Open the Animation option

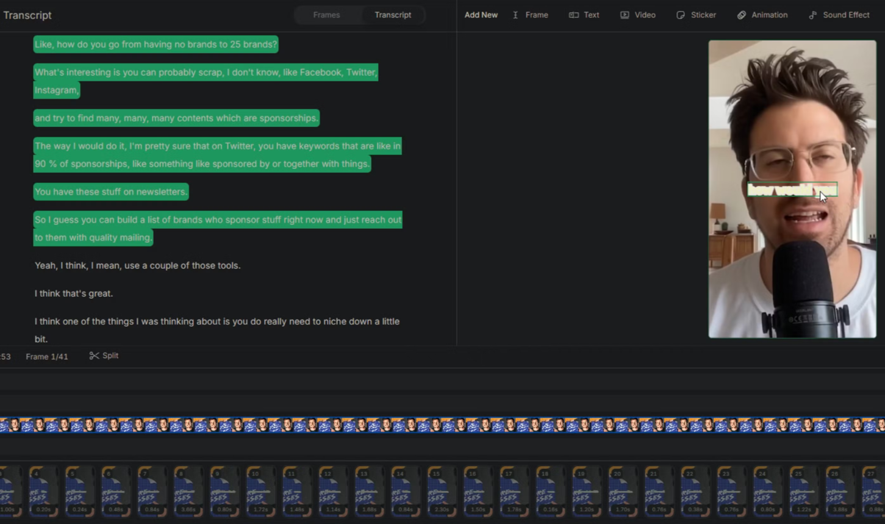pos(762,15)
